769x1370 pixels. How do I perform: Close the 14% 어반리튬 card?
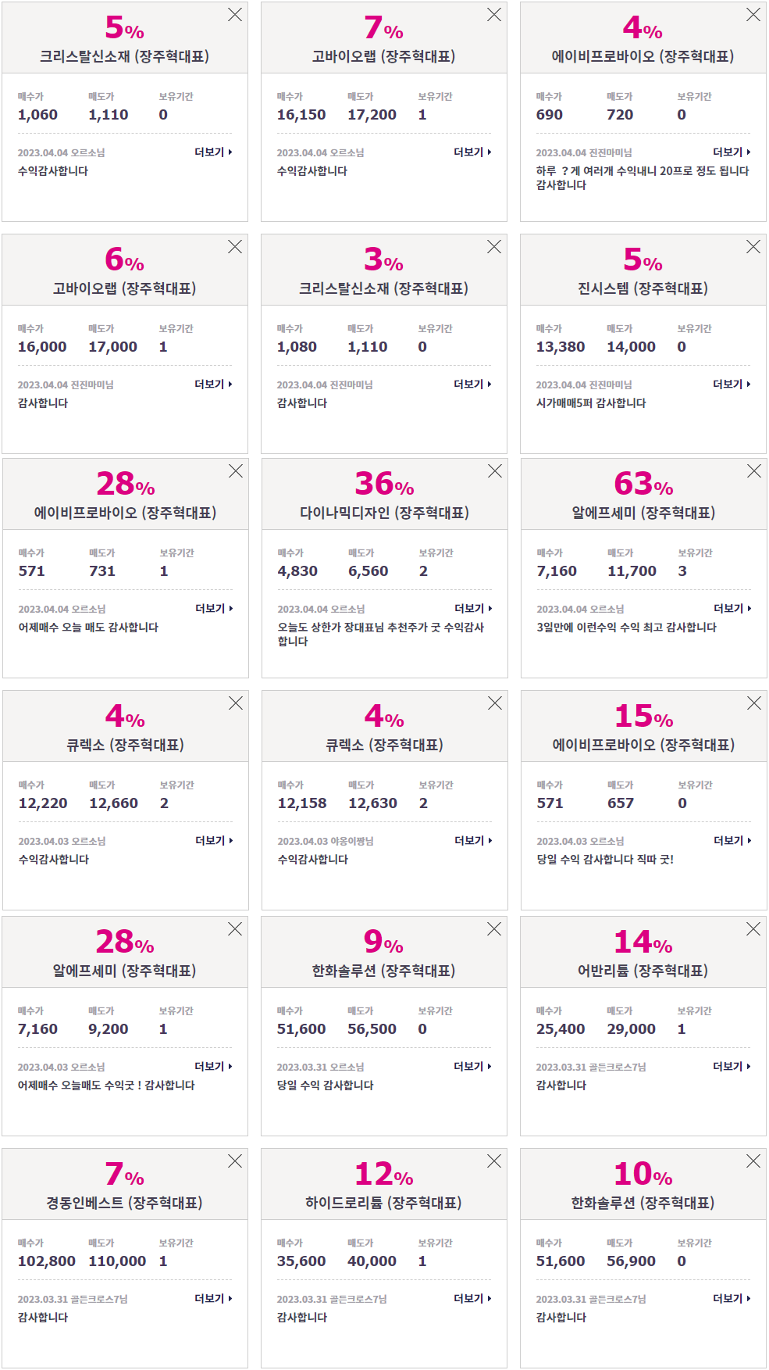click(x=753, y=929)
